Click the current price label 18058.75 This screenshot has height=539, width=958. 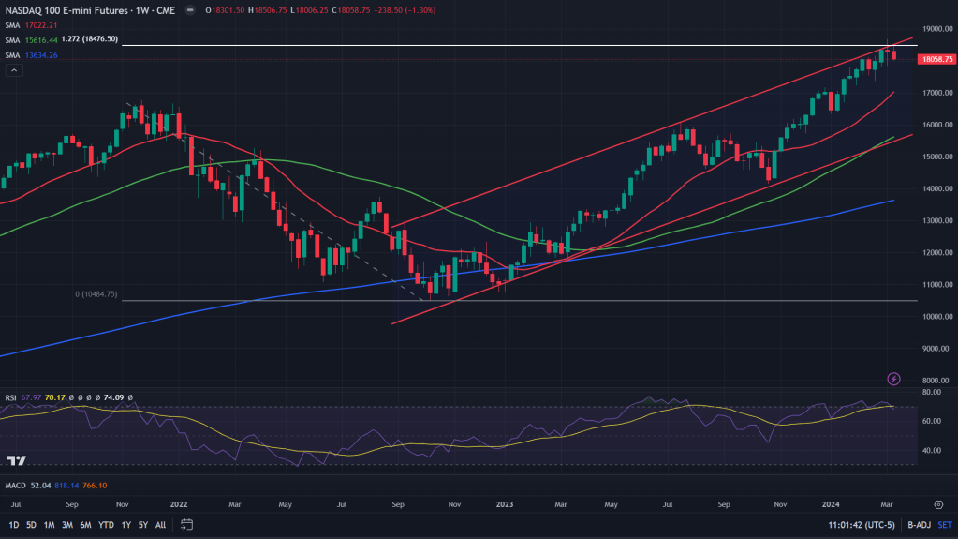[x=936, y=59]
